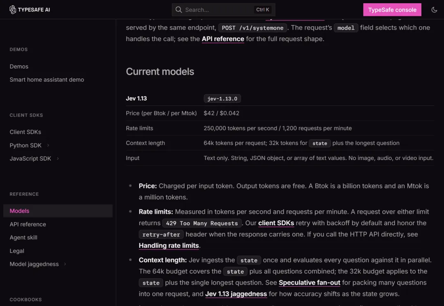Click the search magnifier icon
This screenshot has height=306, width=444.
click(178, 9)
